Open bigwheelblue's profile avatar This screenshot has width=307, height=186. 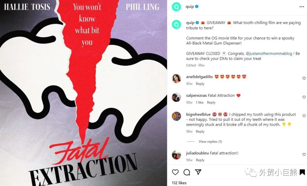tap(177, 116)
